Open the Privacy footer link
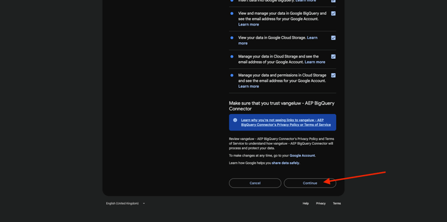Screen dimensions: 447x222 point(321,204)
